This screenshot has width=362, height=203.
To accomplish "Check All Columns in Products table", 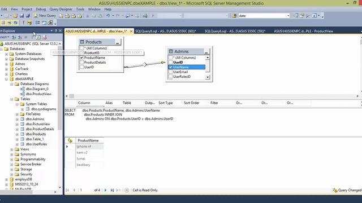I will (x=81, y=48).
